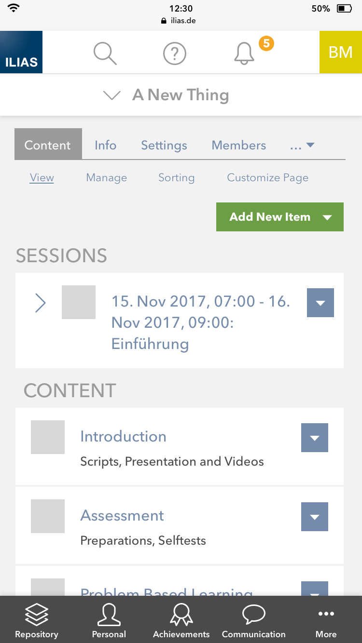This screenshot has height=643, width=362.
Task: Click the Add New Item button
Action: coord(280,217)
